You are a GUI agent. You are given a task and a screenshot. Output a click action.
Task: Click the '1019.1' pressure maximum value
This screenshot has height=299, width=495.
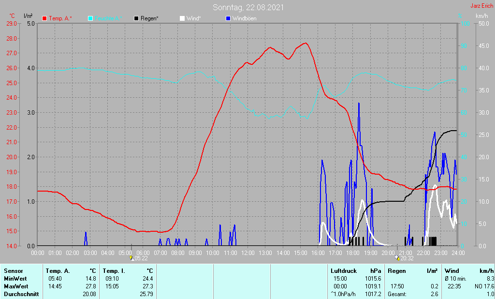point(373,286)
